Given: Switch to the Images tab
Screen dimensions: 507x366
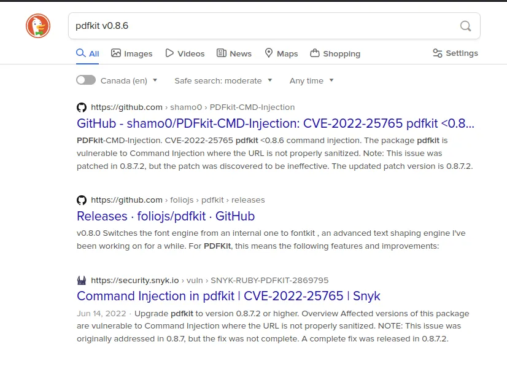Looking at the screenshot, I should 131,53.
